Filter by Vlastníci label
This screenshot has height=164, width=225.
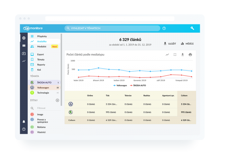41,132
